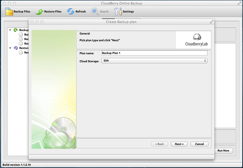Click the Run Now button
Image resolution: width=243 pixels, height=168 pixels.
223,151
